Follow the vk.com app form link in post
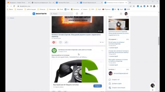165x92 pixels. pos(69,57)
